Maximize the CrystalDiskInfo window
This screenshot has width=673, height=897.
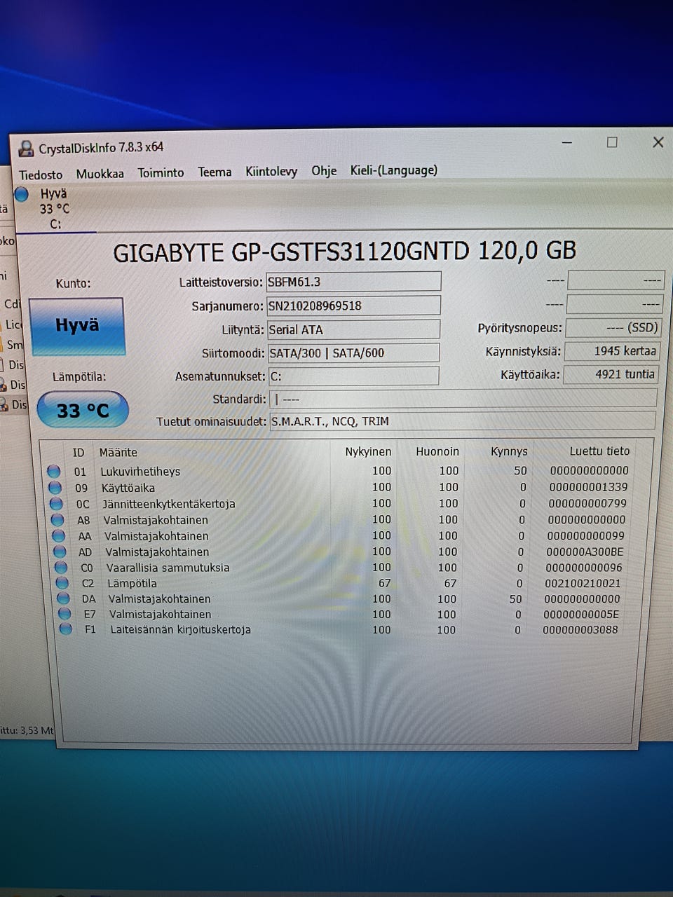tap(612, 142)
